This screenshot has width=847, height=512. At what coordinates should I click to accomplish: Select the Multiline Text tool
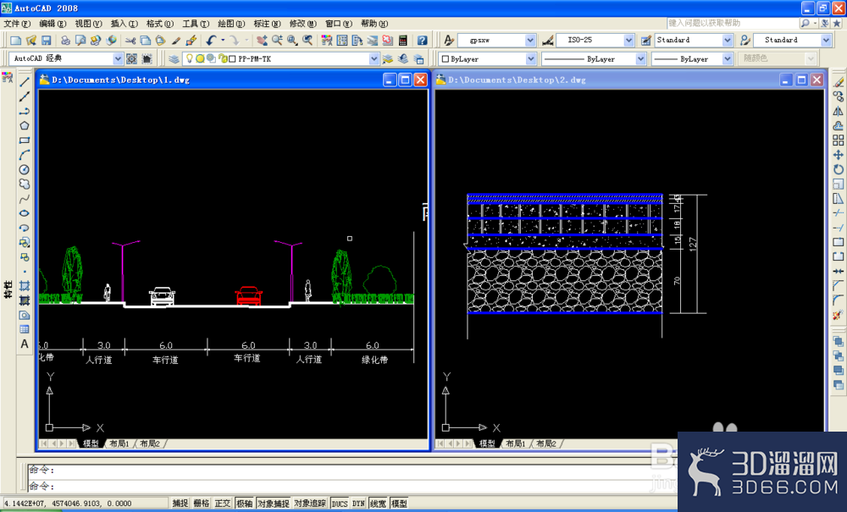pyautogui.click(x=25, y=344)
